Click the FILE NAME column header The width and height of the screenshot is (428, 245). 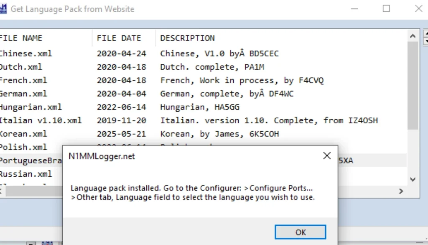click(21, 38)
